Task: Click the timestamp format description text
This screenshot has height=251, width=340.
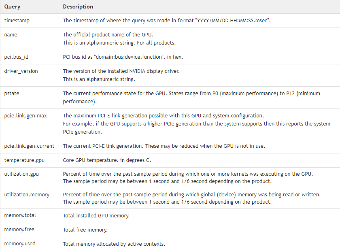Action: [167, 21]
